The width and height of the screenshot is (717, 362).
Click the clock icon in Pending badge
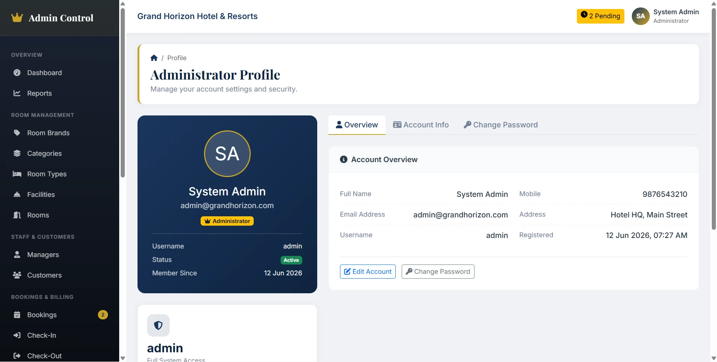pyautogui.click(x=584, y=15)
